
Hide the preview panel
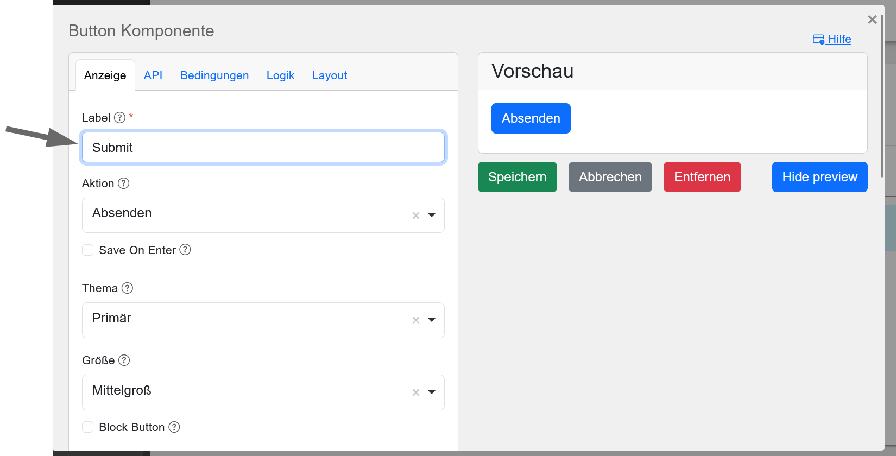point(819,177)
